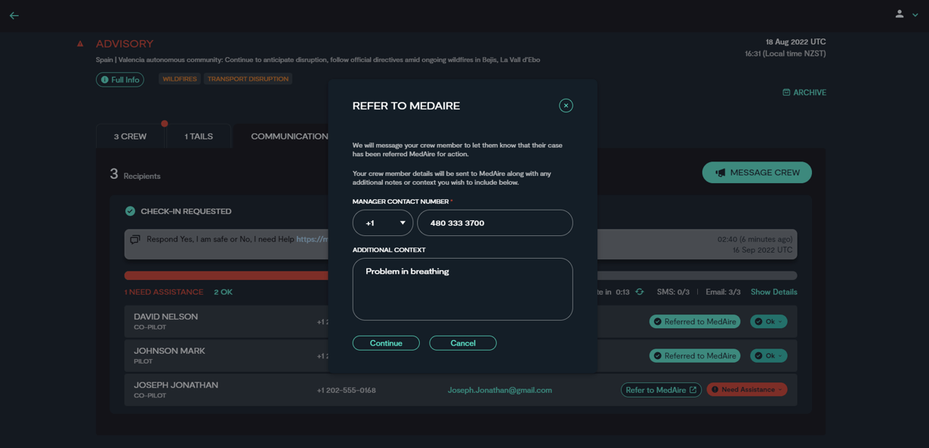Switch to the 1 Tails tab

point(199,137)
